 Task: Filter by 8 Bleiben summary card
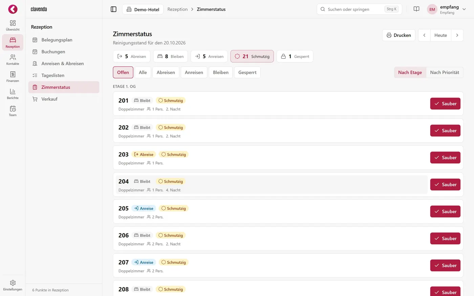coord(171,56)
